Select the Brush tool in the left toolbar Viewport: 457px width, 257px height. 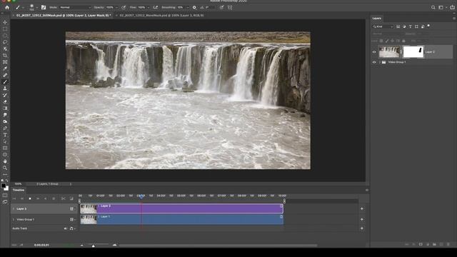pos(5,82)
